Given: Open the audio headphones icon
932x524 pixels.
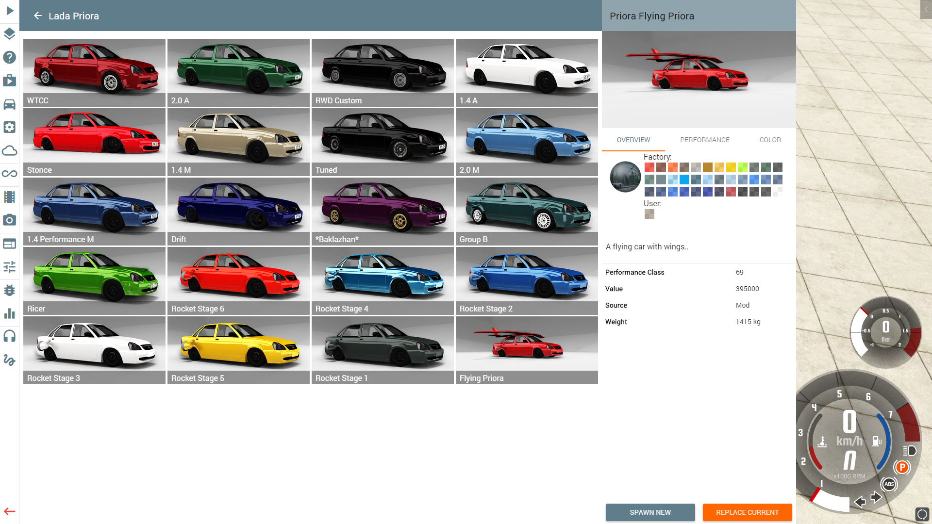Looking at the screenshot, I should pyautogui.click(x=10, y=336).
